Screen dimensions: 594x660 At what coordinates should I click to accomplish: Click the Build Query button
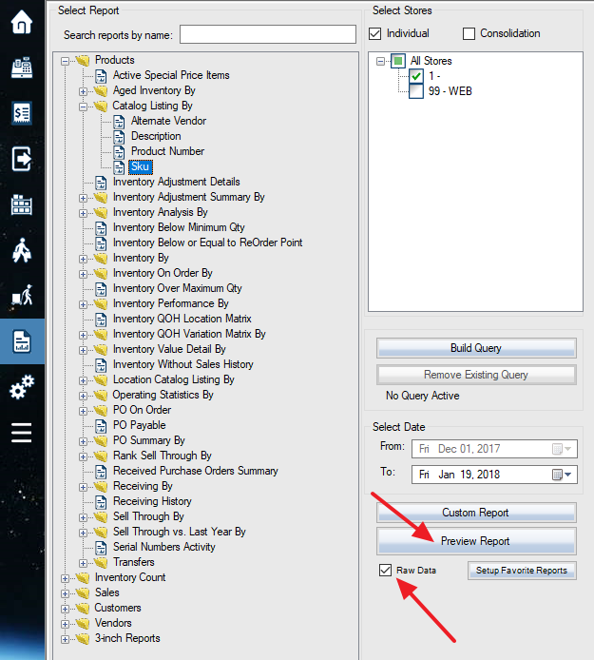[x=476, y=348]
